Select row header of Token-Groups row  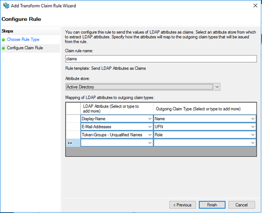(x=73, y=135)
